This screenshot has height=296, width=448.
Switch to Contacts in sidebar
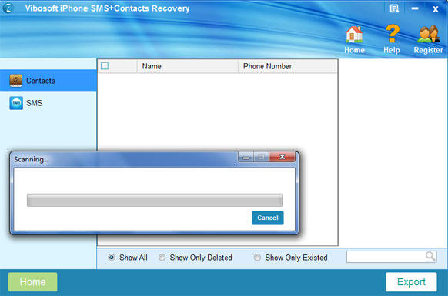click(48, 81)
